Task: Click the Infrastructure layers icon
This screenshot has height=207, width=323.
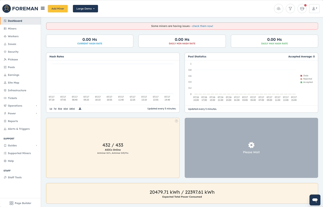Action: click(5, 90)
